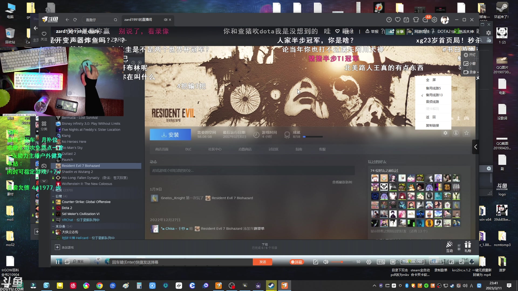Open the DLC tab
The height and width of the screenshot is (291, 518).
click(x=188, y=149)
